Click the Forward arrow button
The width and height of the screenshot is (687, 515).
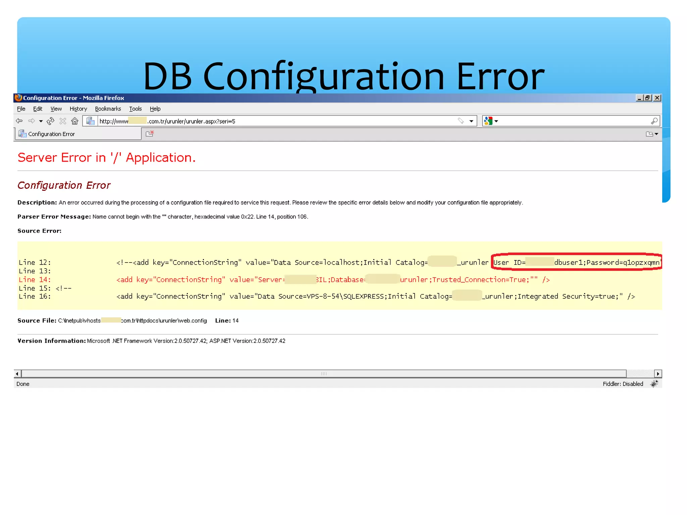point(32,121)
